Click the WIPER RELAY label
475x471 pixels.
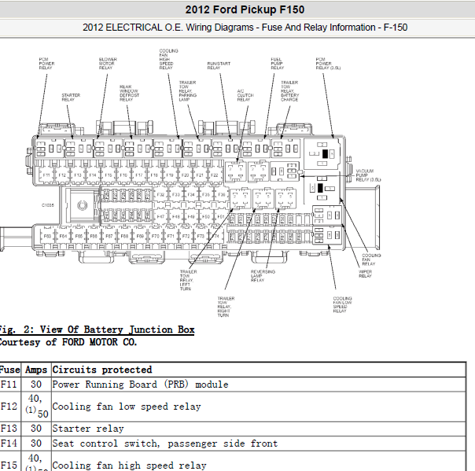pos(365,274)
